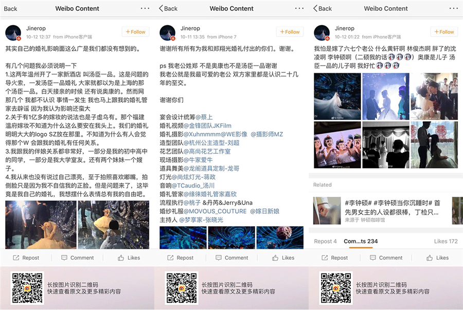The image size is (463, 310).
Task: Follow Jinerop on the 10-11 13:35 post
Action: click(290, 32)
